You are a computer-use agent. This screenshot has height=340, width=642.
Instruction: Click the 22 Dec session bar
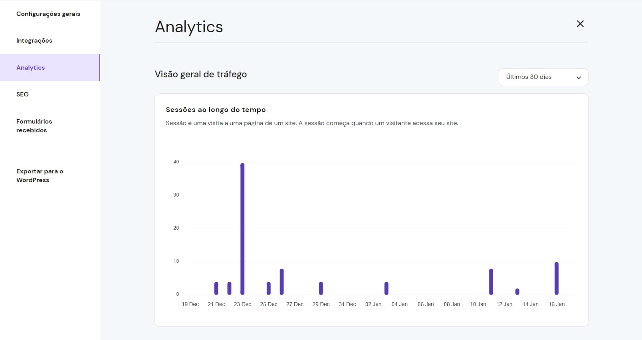[x=229, y=288]
